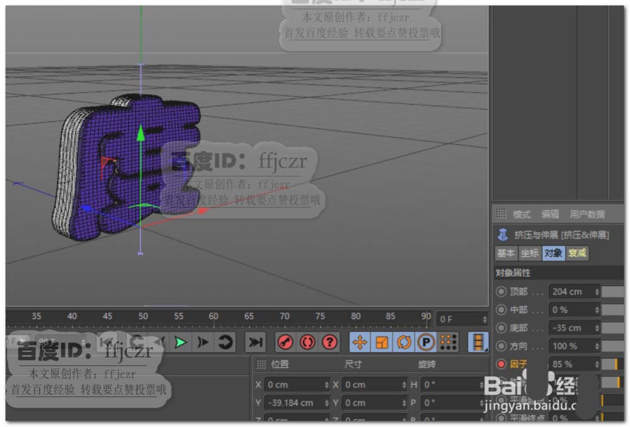
Task: Toggle the keyframe circle next to 底部
Action: coord(501,328)
